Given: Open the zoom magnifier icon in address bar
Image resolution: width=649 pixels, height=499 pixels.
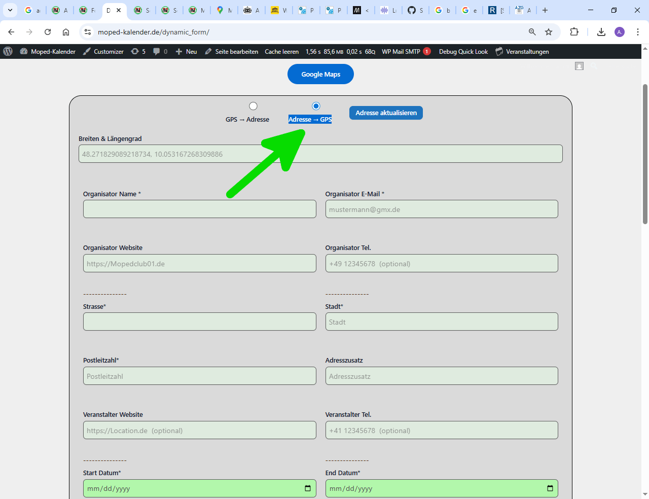Looking at the screenshot, I should [532, 32].
